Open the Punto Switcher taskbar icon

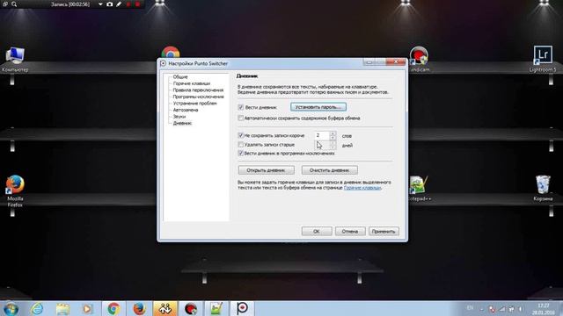(242, 308)
